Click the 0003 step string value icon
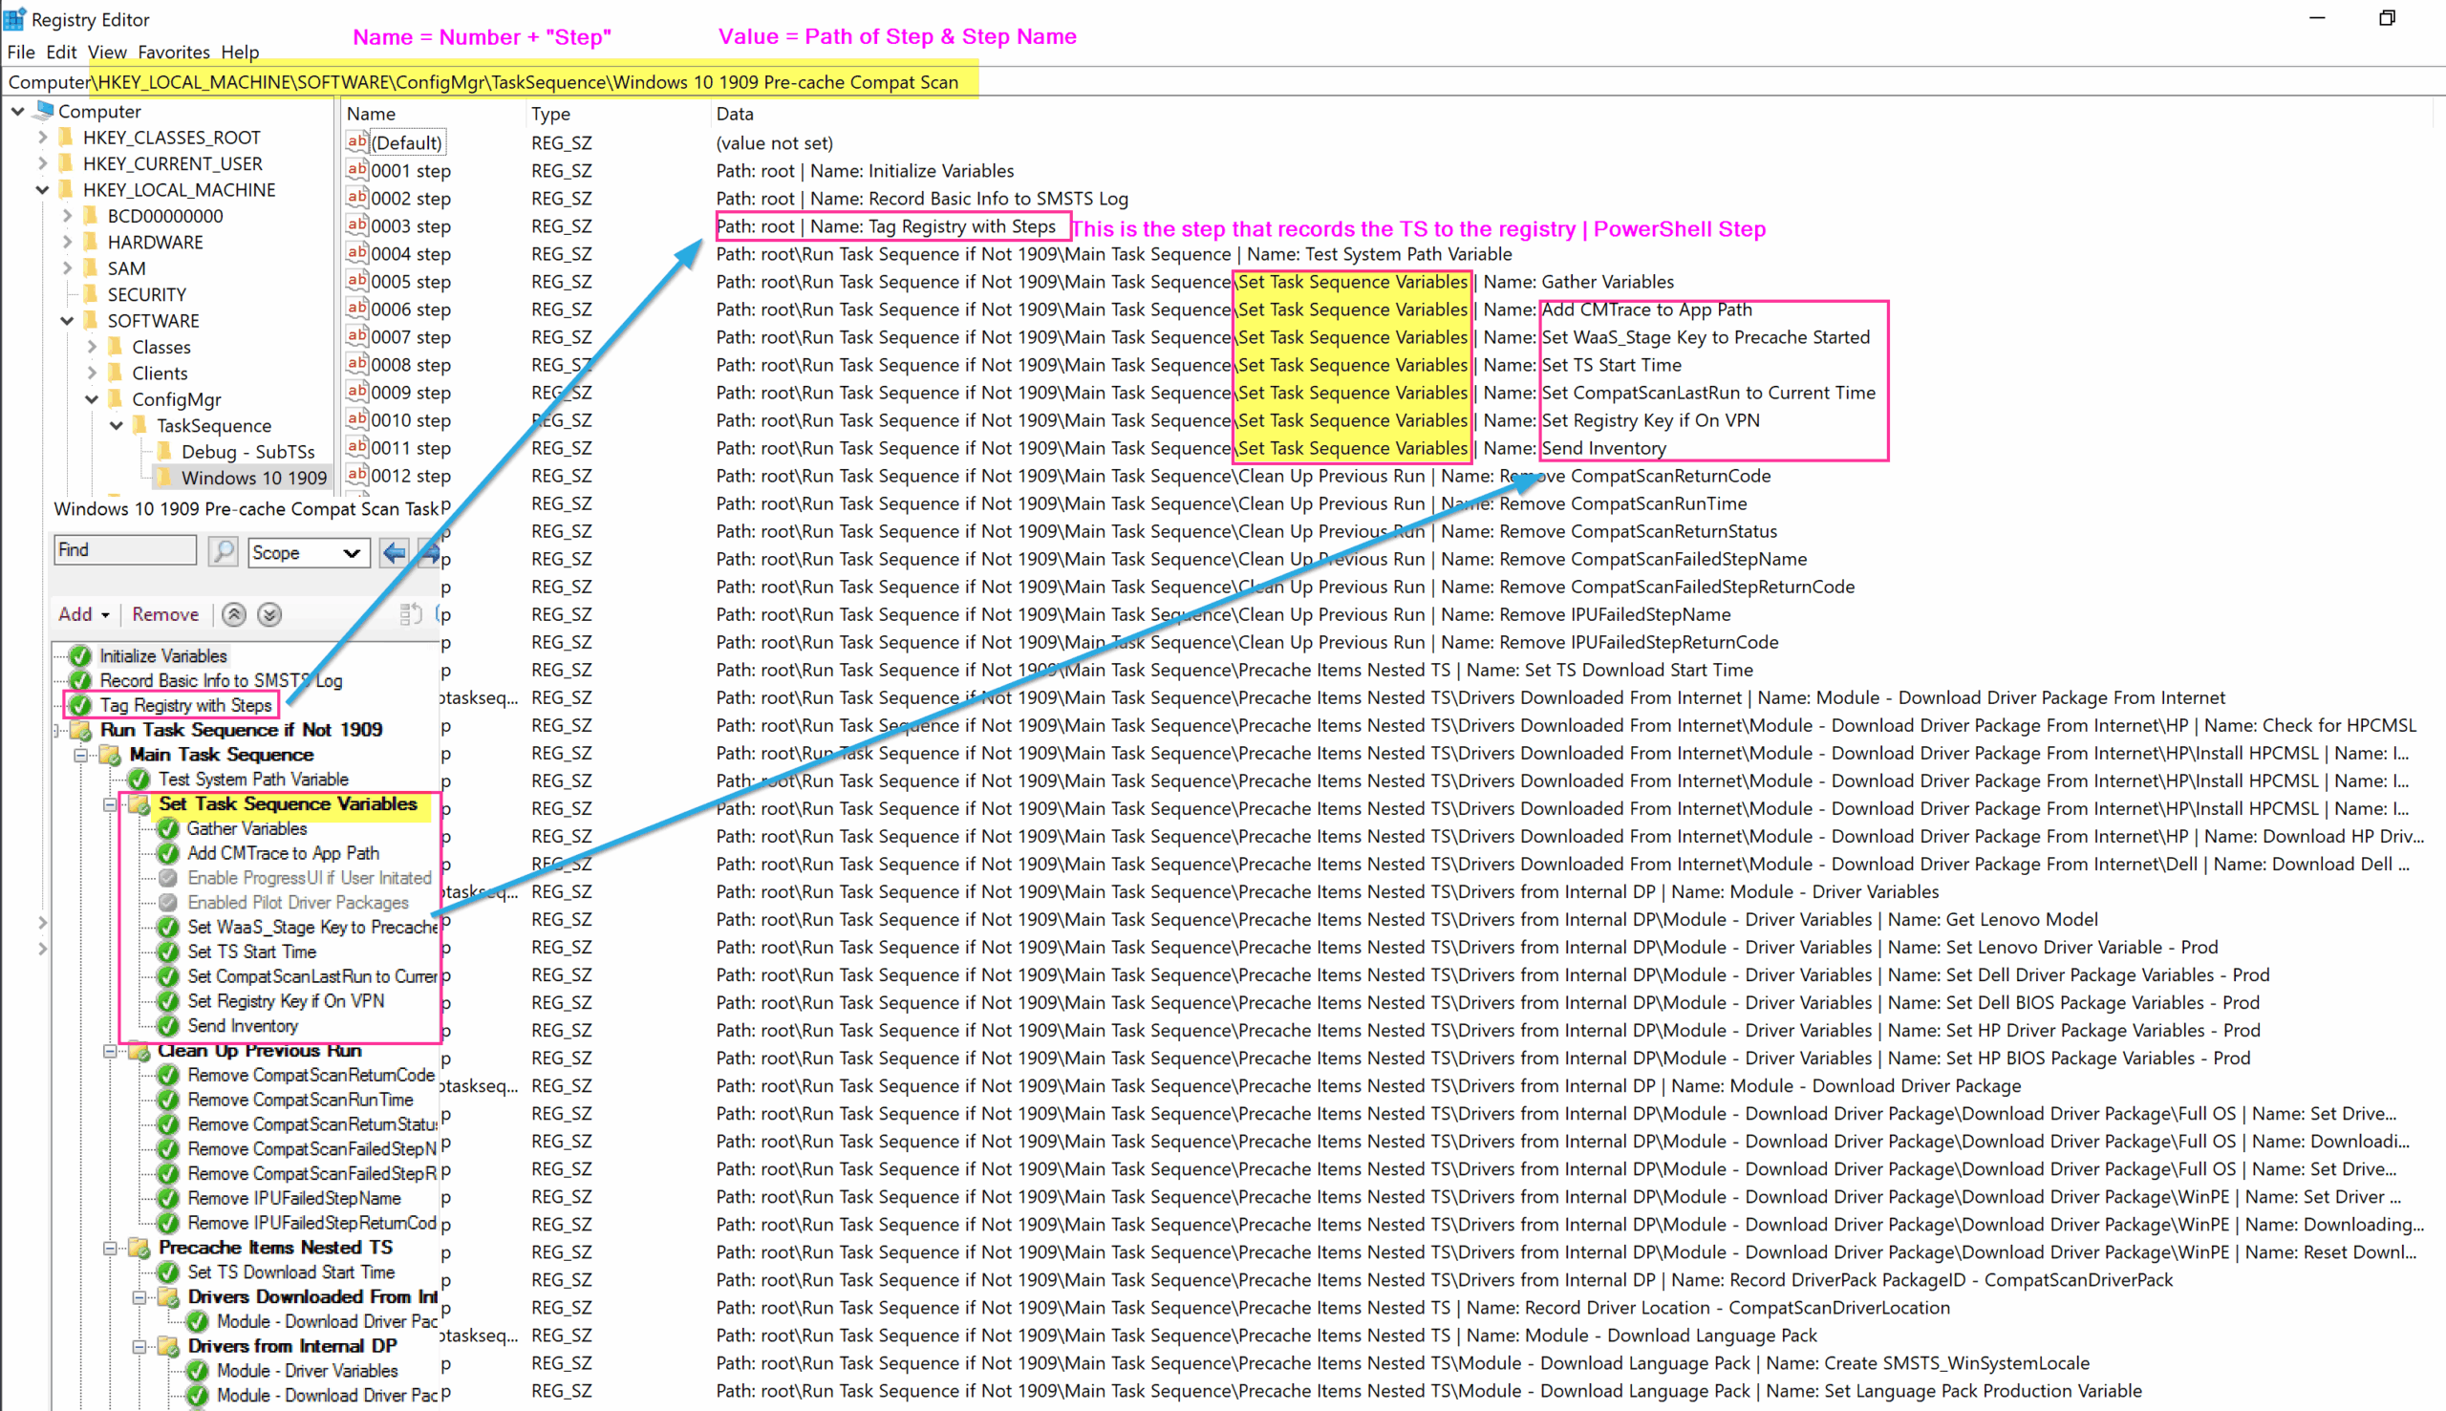The image size is (2446, 1411). point(356,225)
